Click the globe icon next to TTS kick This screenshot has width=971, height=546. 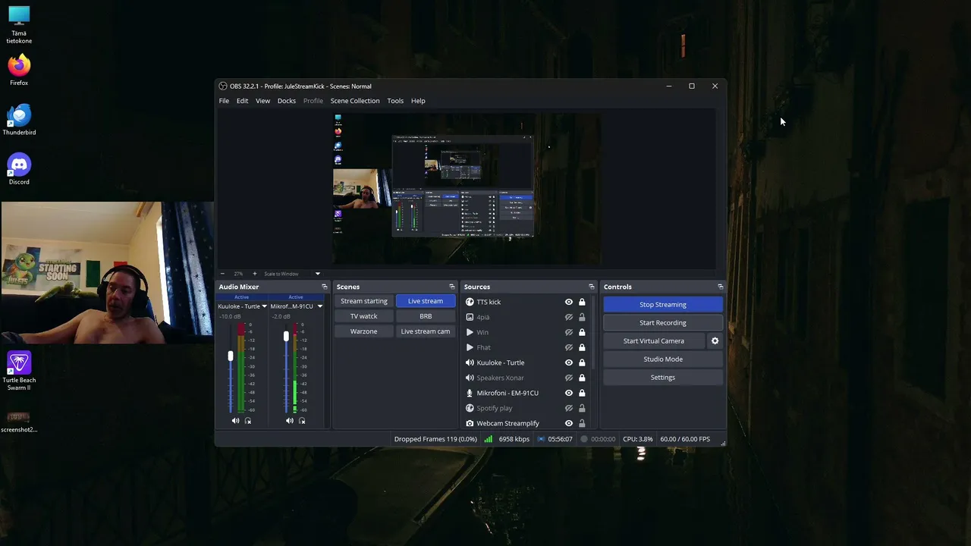(470, 302)
